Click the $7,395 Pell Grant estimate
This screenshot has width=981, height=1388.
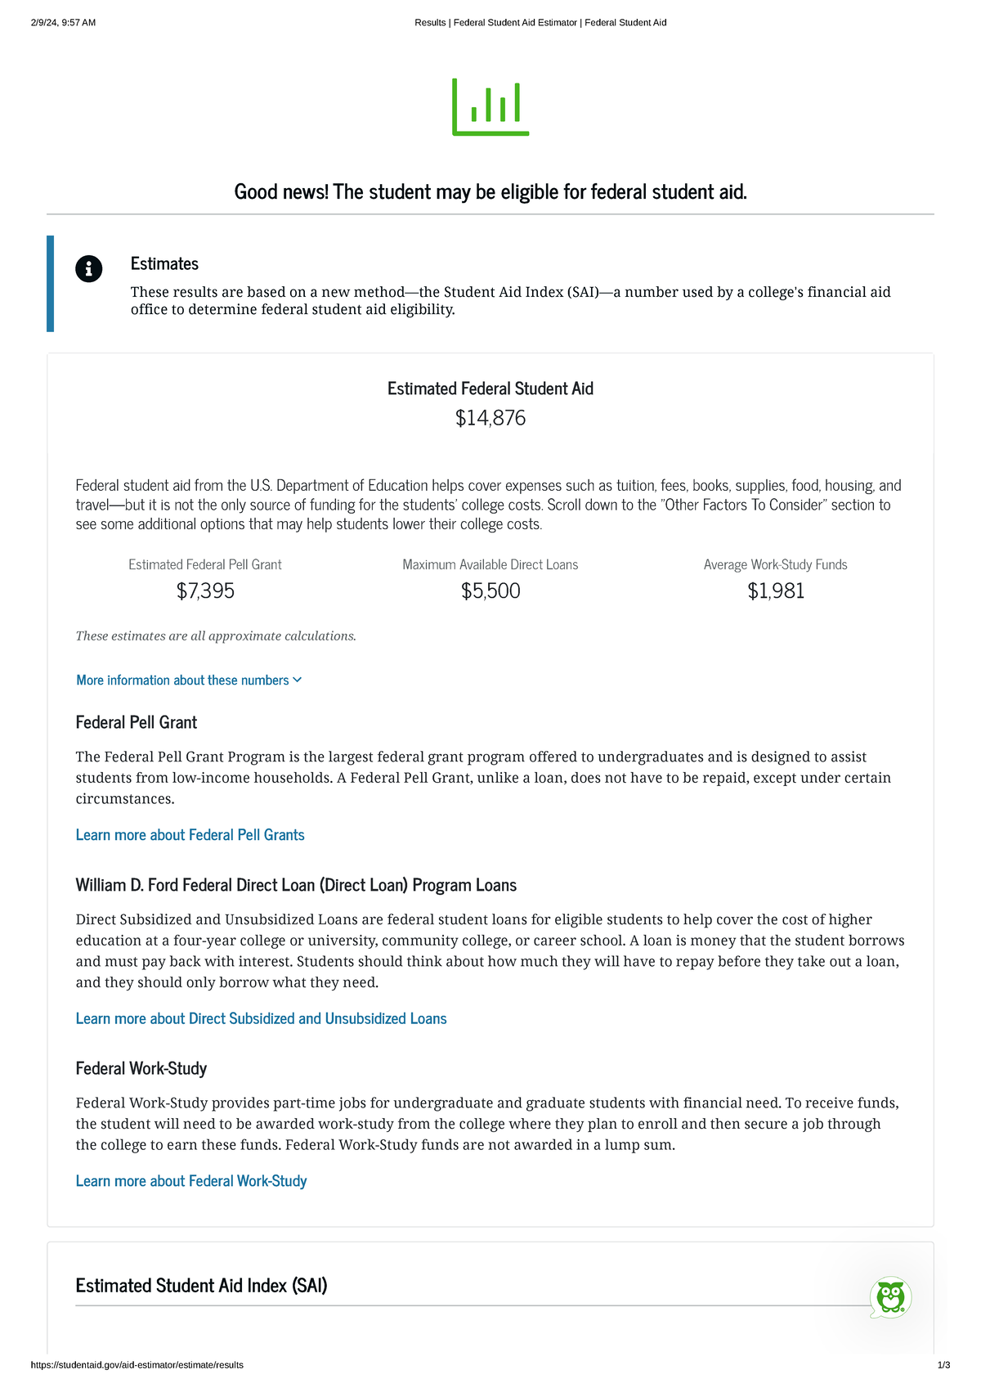coord(205,591)
